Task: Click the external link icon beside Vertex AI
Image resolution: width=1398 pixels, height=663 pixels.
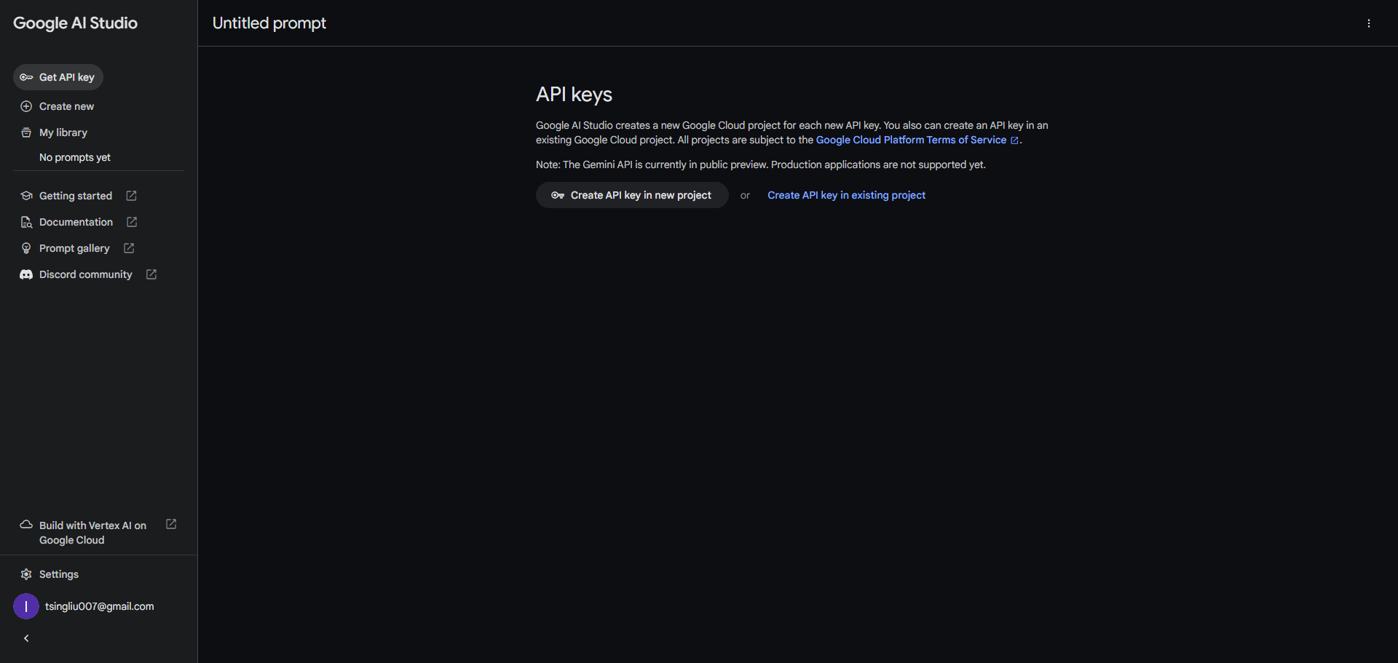Action: tap(171, 524)
